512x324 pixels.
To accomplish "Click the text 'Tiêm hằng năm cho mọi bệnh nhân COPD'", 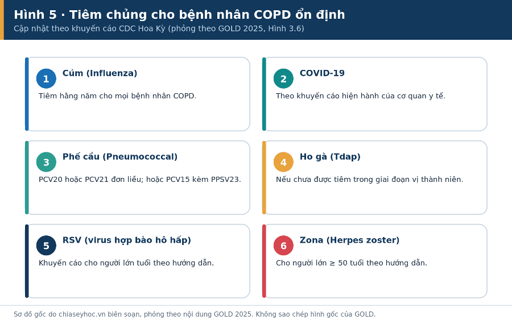I will tap(117, 96).
